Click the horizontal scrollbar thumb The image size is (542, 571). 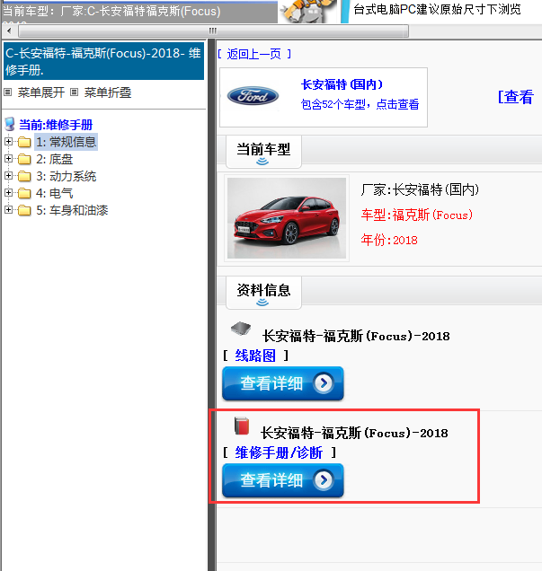click(213, 31)
